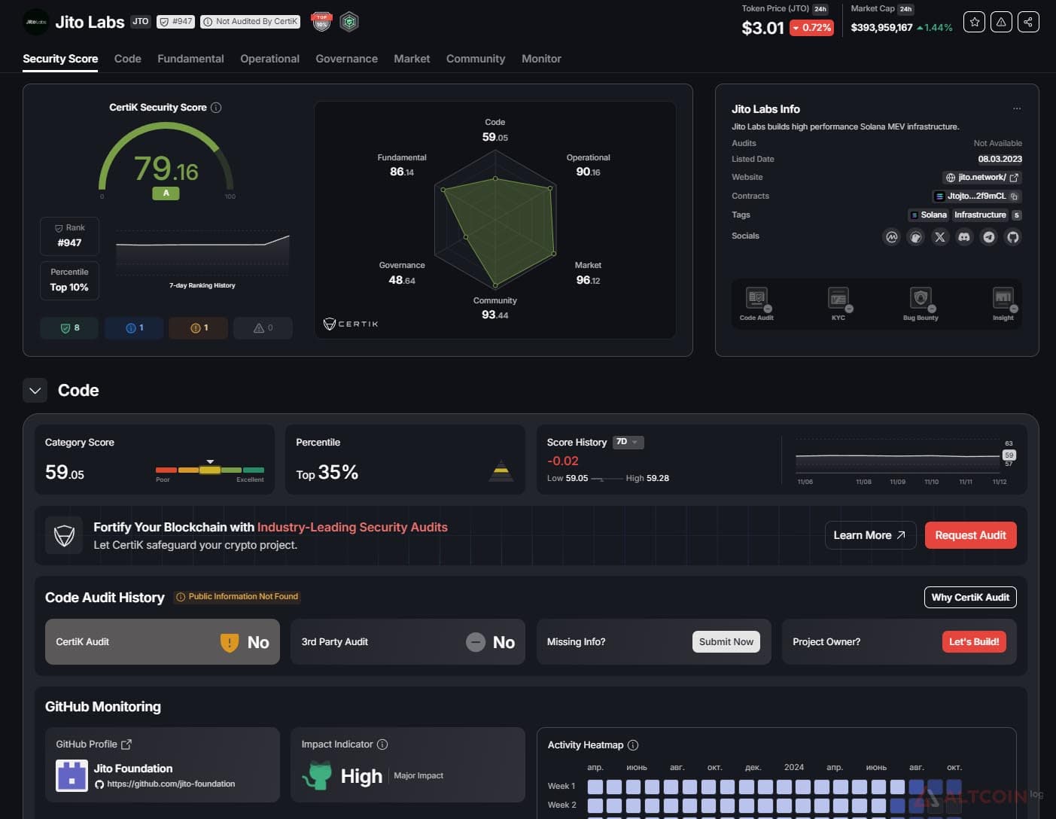1056x819 pixels.
Task: Click the Solana tag
Action: (928, 215)
